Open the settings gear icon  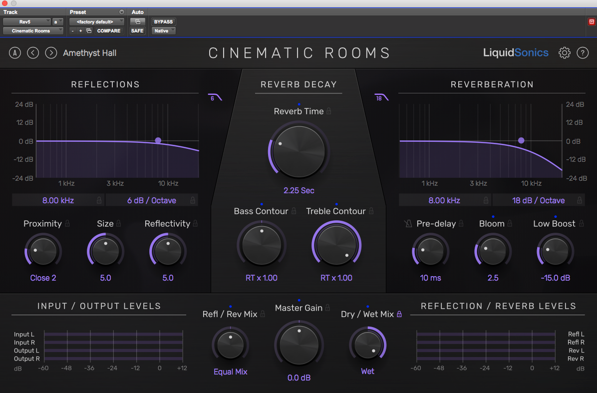pyautogui.click(x=564, y=53)
